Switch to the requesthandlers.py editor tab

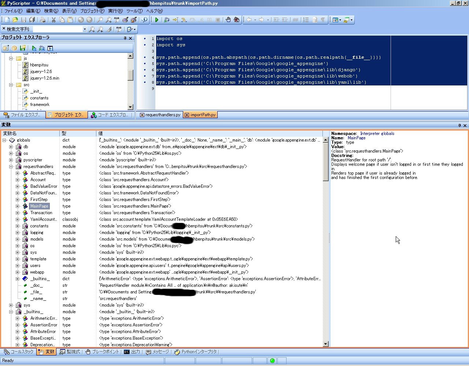point(160,115)
